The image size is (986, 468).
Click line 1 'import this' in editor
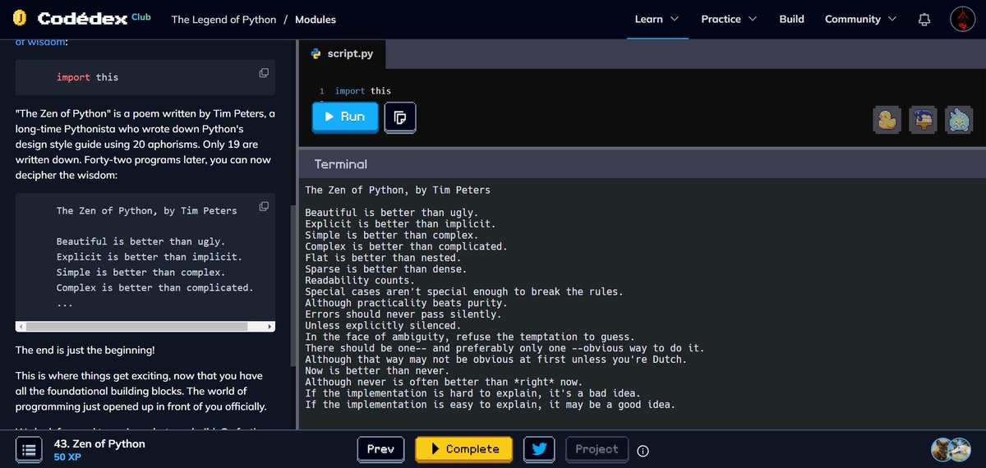(363, 91)
